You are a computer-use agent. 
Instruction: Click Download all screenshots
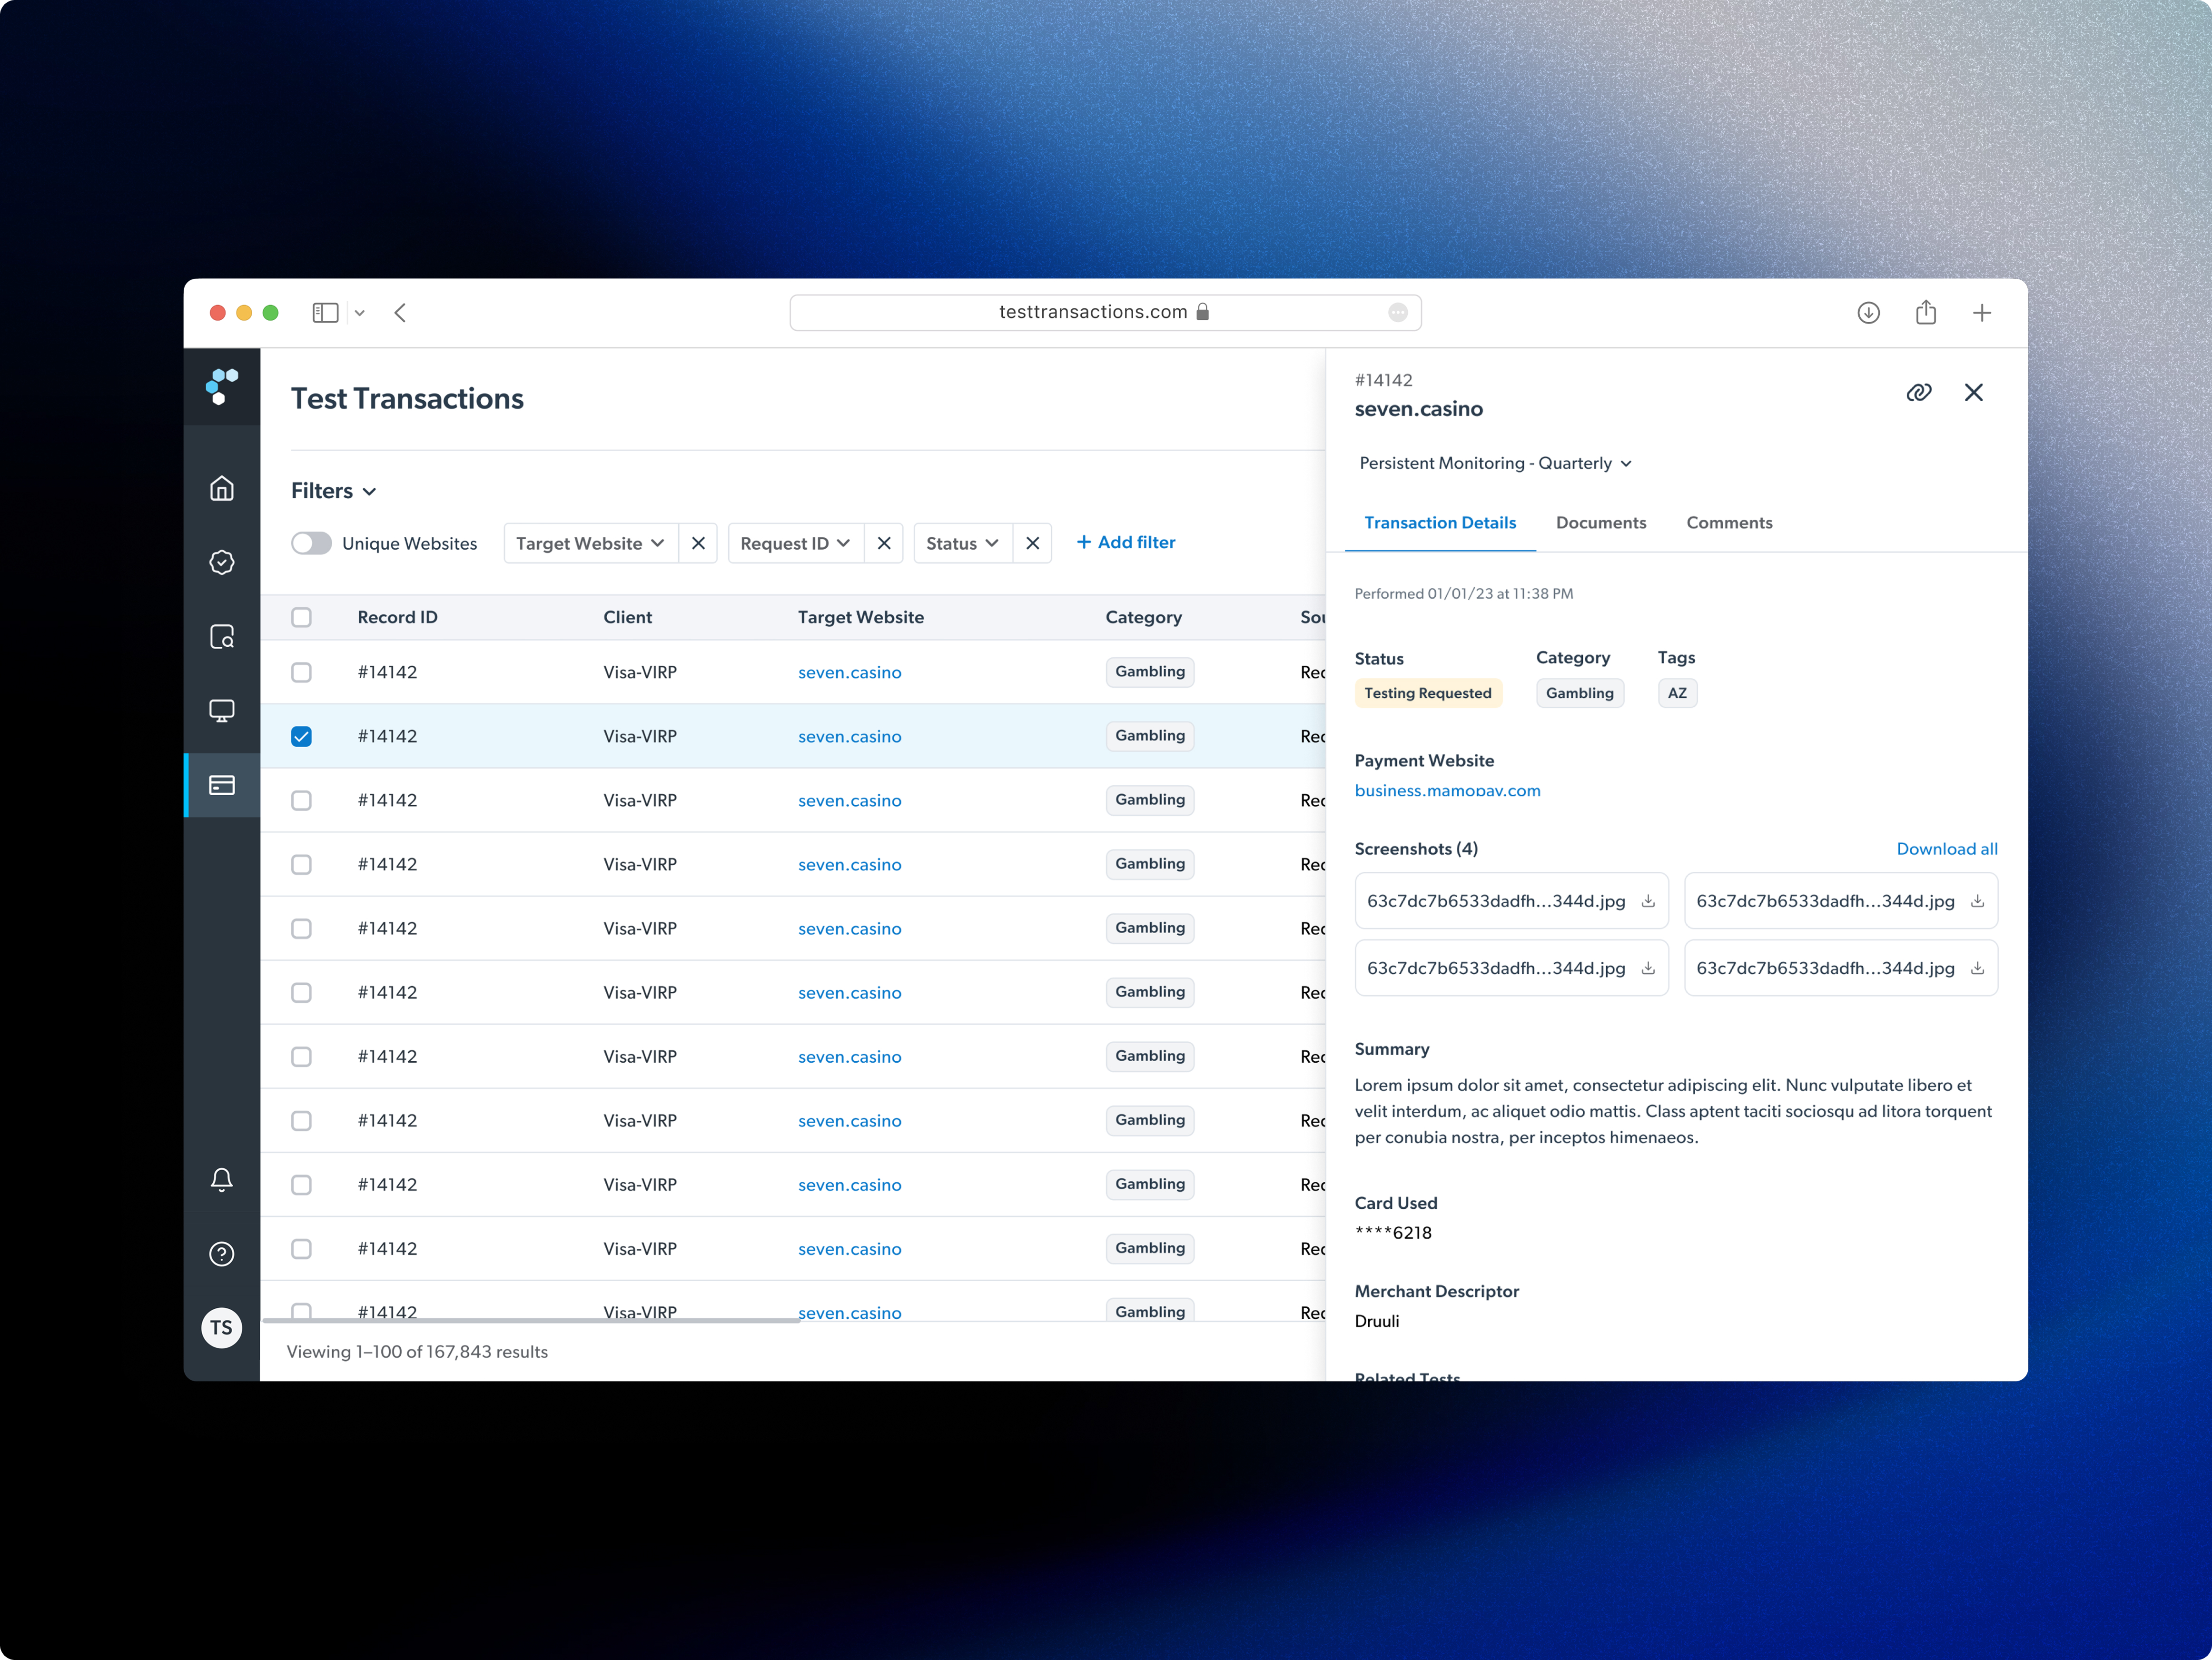click(1947, 849)
